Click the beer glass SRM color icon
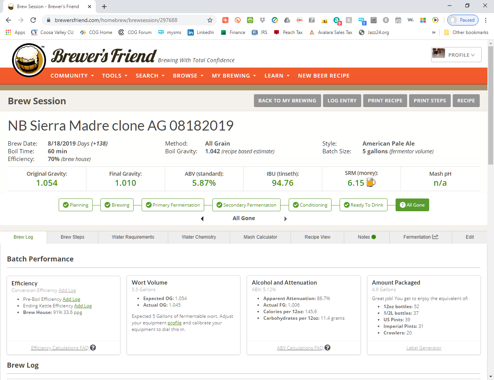Image resolution: width=494 pixels, height=380 pixels. (x=371, y=182)
